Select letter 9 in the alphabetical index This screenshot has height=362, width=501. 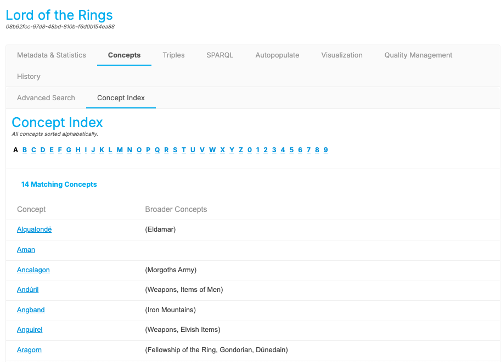[x=325, y=150]
